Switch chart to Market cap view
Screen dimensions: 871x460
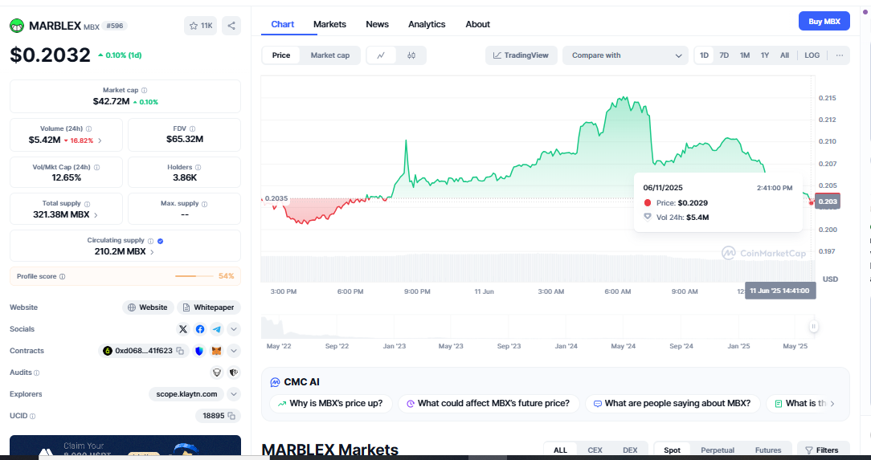click(330, 55)
